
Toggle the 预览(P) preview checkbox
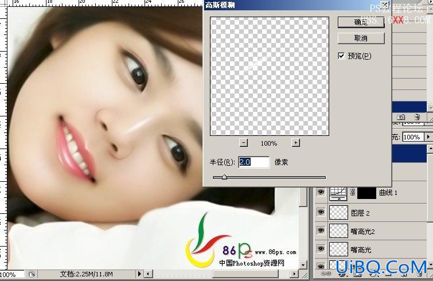[341, 56]
